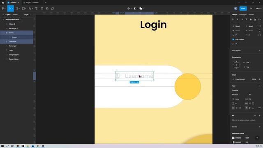Add a Stroke with plus button
The image size is (263, 148).
pyautogui.click(x=259, y=127)
